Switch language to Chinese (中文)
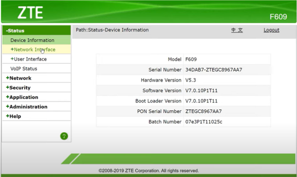This screenshot has height=177, width=297. tap(237, 30)
